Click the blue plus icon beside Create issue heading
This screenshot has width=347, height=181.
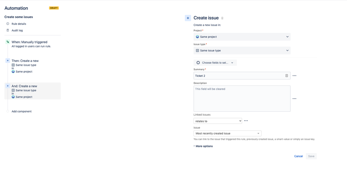[x=188, y=18]
